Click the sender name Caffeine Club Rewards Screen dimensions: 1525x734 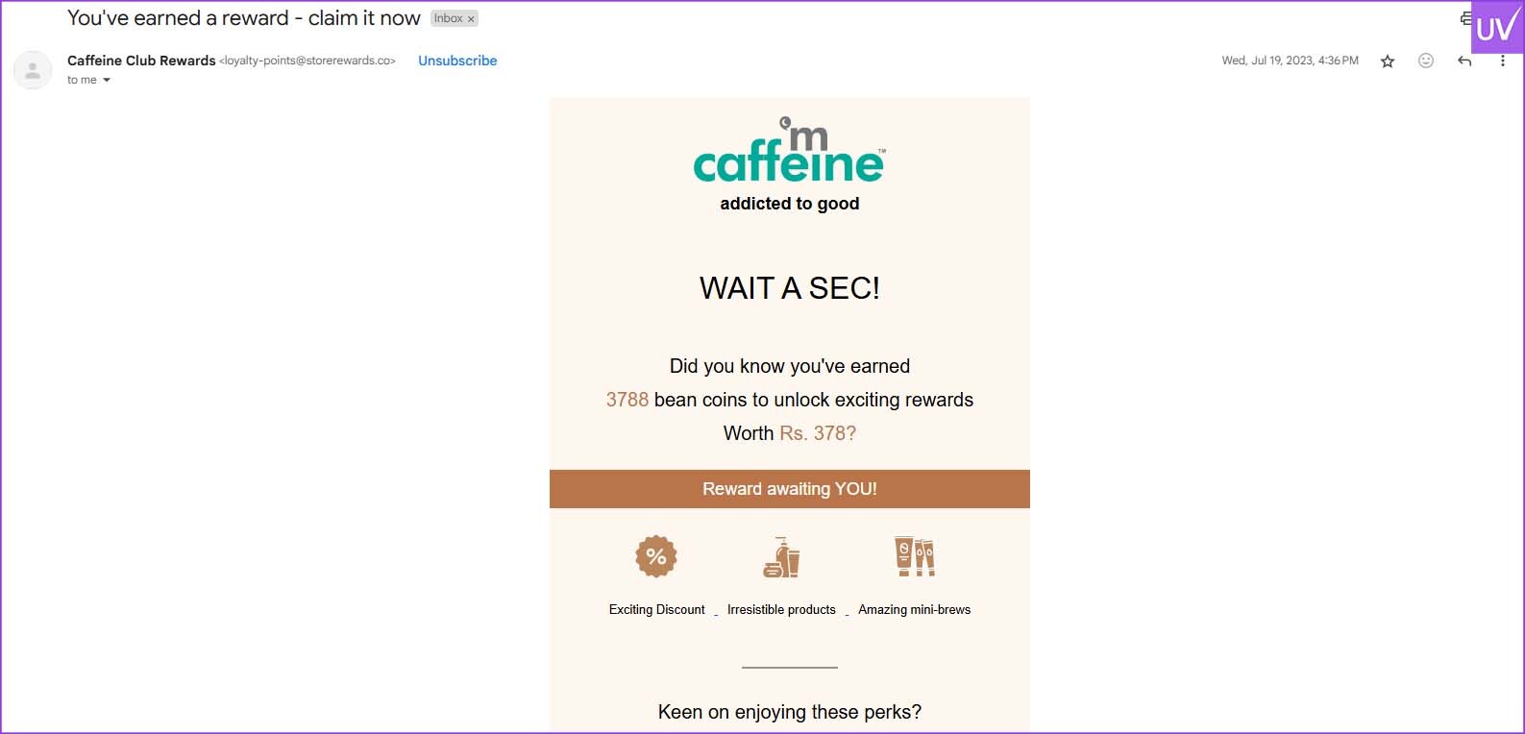pyautogui.click(x=141, y=61)
